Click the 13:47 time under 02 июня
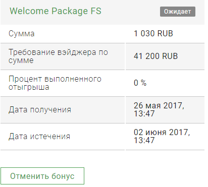 [x=144, y=140]
